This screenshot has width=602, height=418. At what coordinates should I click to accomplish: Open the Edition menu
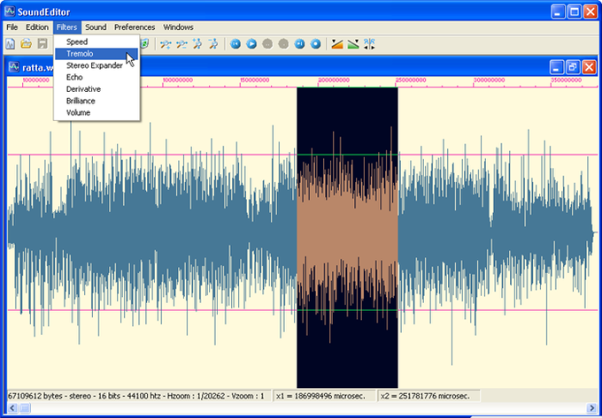(37, 27)
